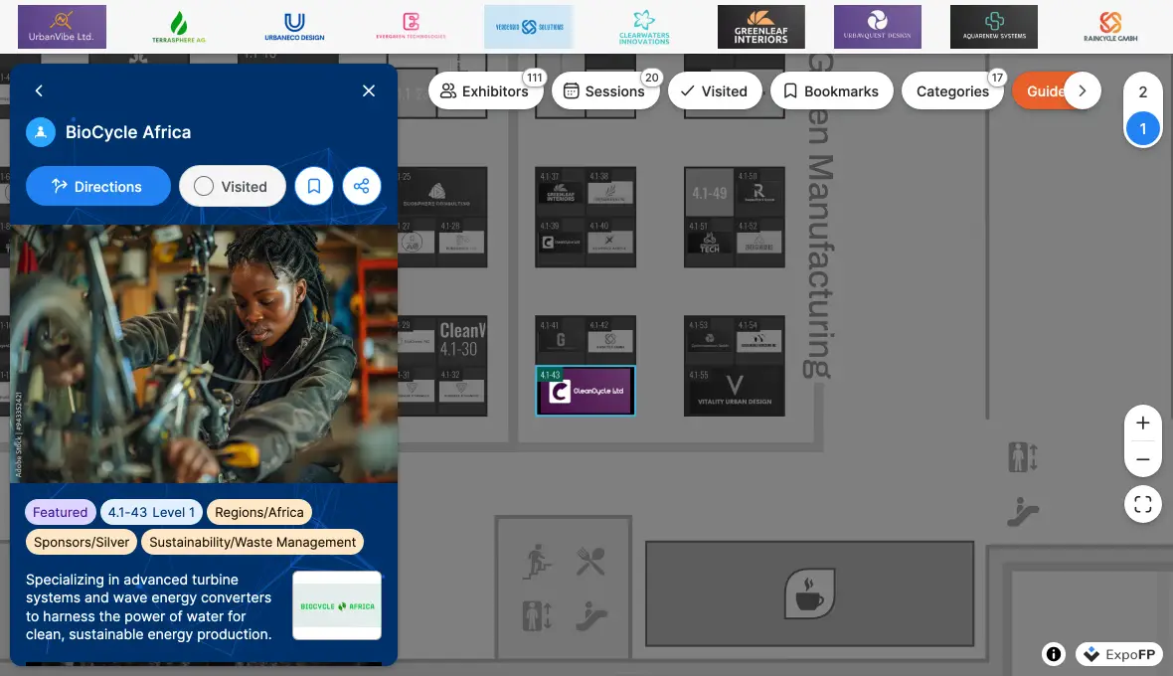Share the BioCycle Africa listing

[x=362, y=186]
